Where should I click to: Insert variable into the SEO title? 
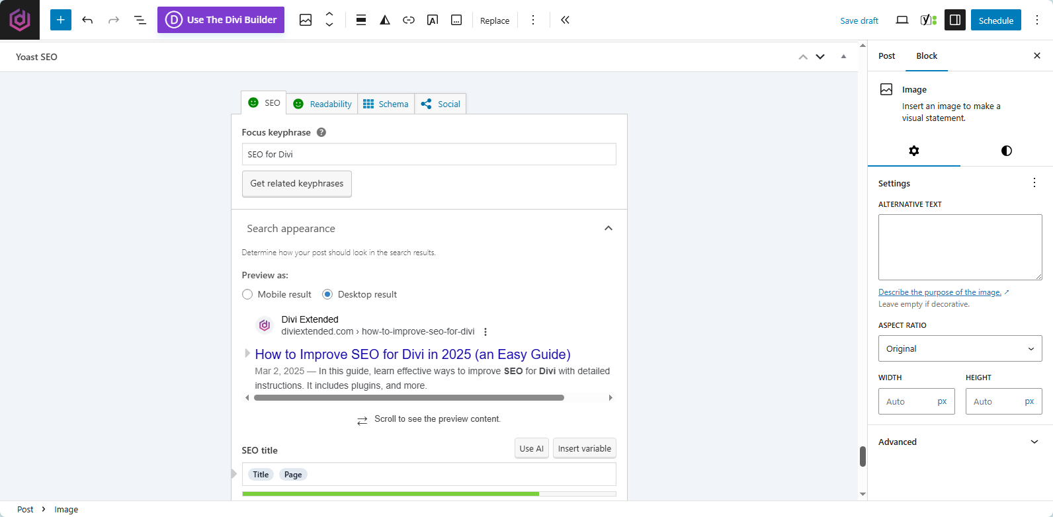[585, 448]
